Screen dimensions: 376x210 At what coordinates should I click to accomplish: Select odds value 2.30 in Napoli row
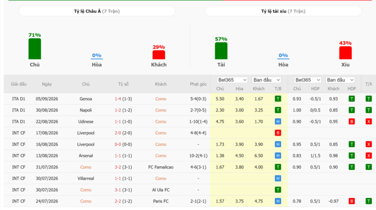pyautogui.click(x=220, y=110)
